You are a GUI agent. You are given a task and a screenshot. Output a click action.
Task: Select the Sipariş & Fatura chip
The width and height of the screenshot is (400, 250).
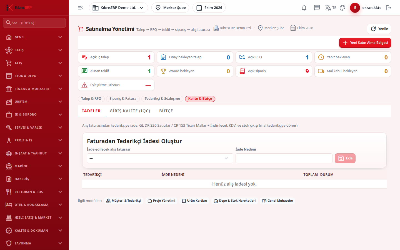[x=123, y=99]
